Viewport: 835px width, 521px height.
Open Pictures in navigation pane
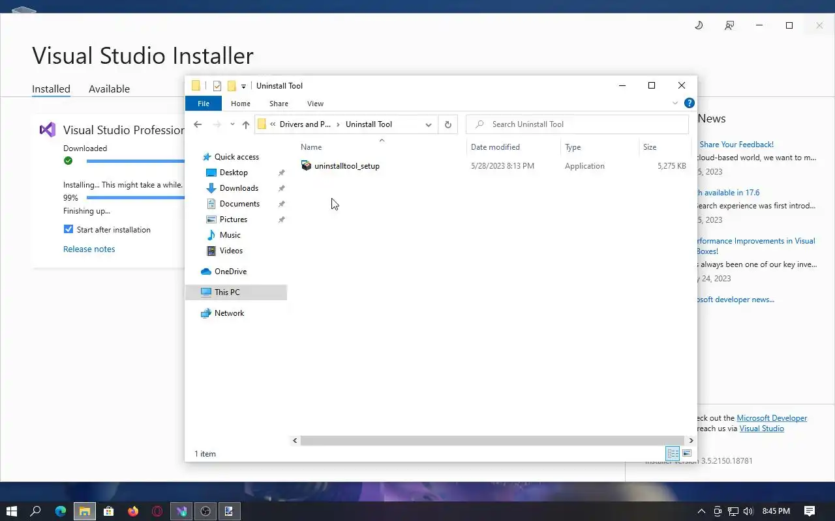pyautogui.click(x=234, y=219)
